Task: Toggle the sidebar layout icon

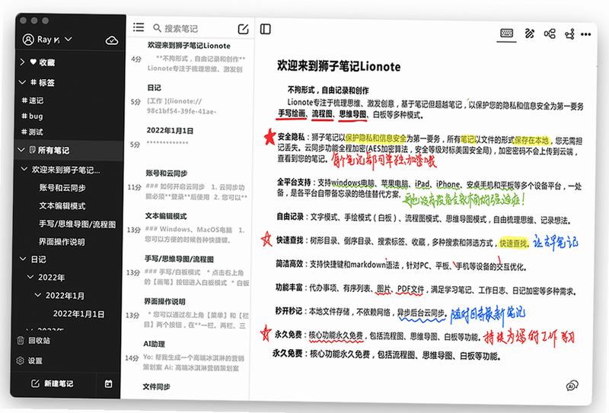Action: pyautogui.click(x=266, y=29)
